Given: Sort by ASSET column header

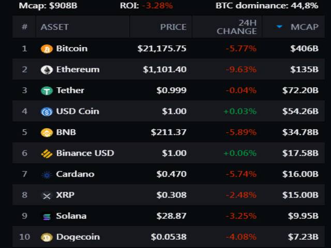Looking at the screenshot, I should click(54, 27).
